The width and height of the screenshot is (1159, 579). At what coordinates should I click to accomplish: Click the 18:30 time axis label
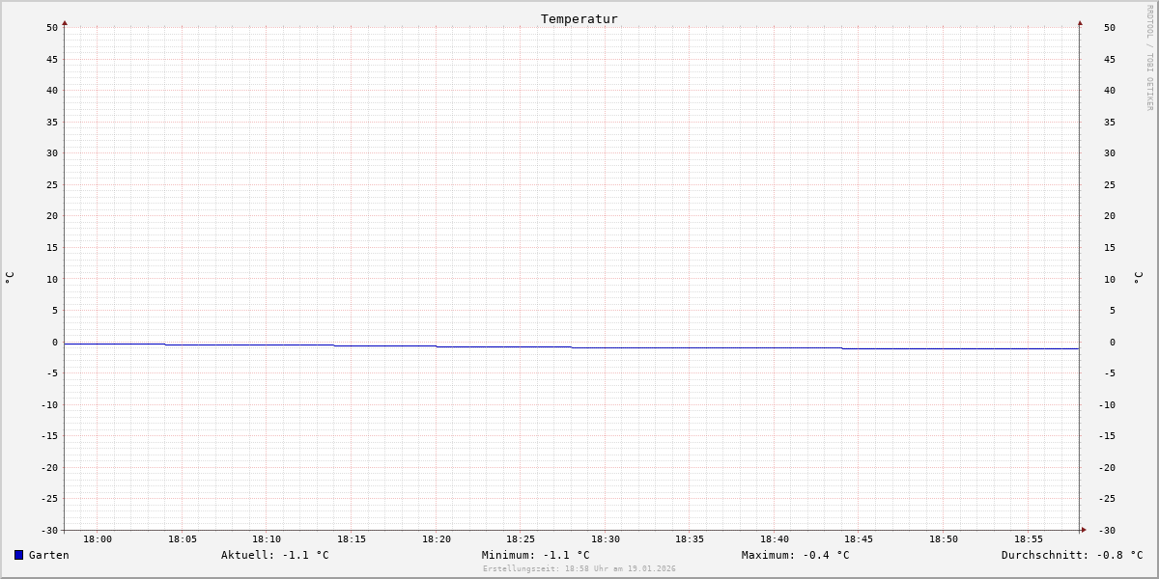click(606, 538)
